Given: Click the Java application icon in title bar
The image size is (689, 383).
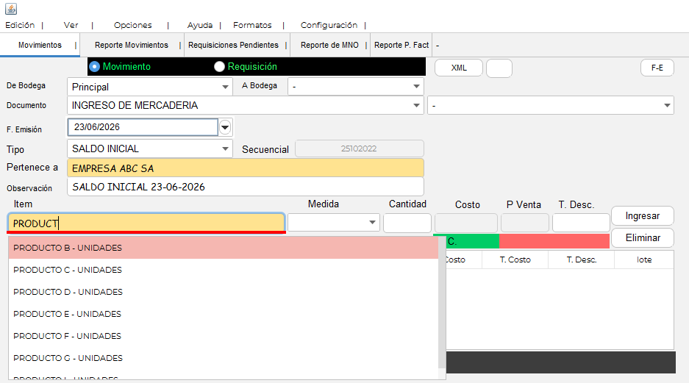Looking at the screenshot, I should [x=11, y=8].
